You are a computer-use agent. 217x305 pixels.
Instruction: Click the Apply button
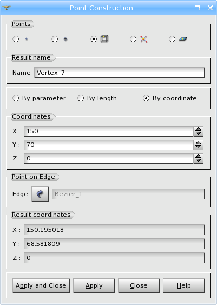tap(94, 285)
